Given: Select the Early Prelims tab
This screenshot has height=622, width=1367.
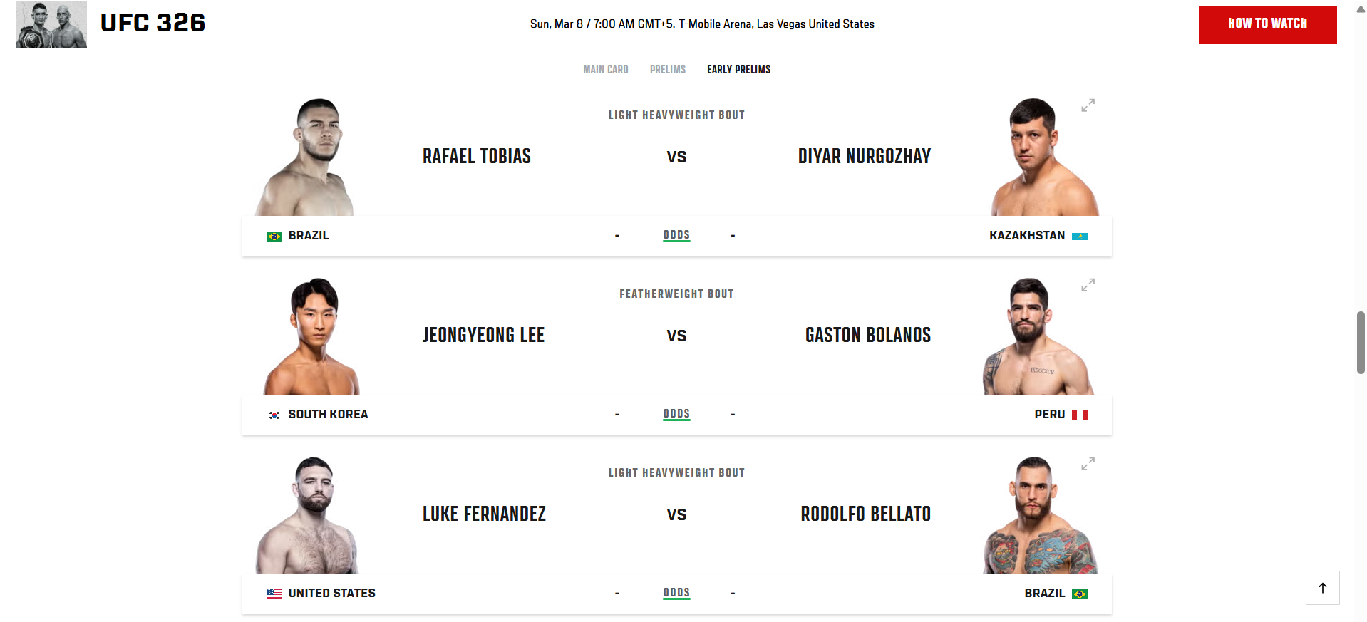Looking at the screenshot, I should (x=738, y=69).
